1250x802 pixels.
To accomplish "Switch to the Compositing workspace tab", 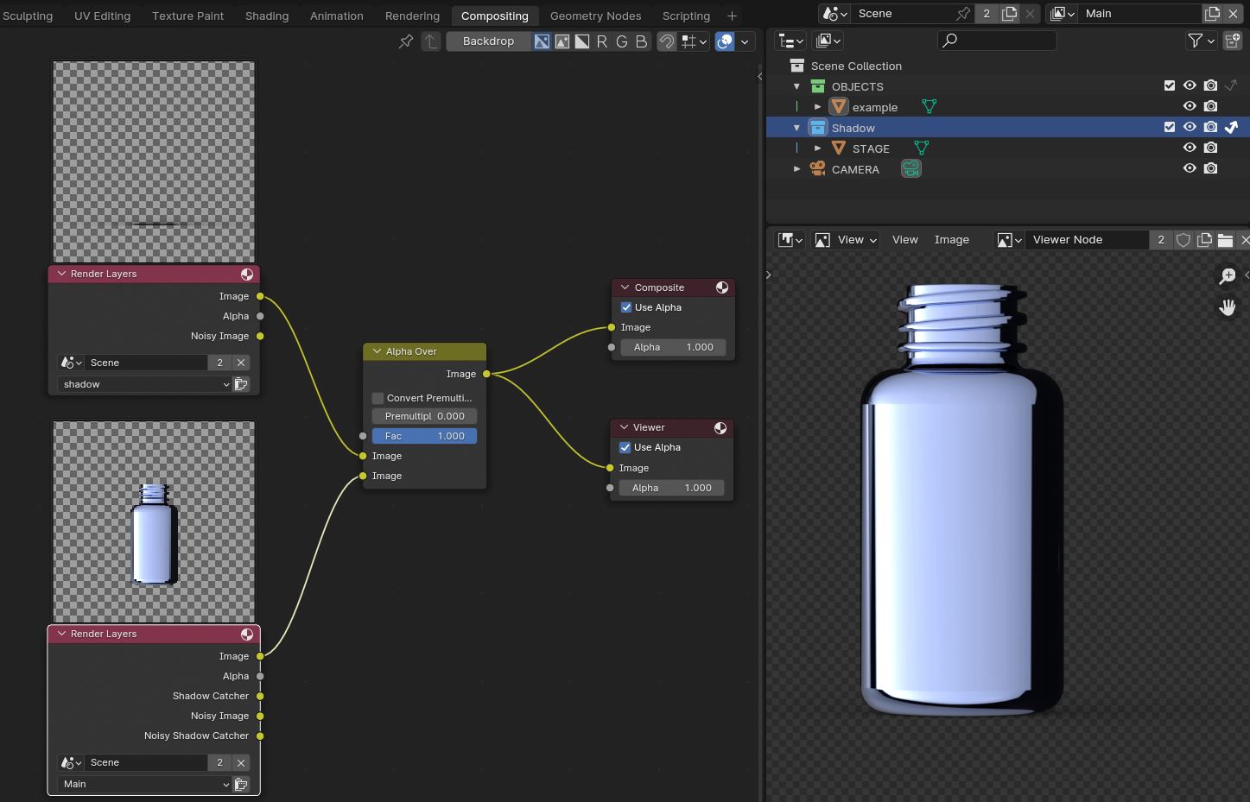I will [494, 16].
